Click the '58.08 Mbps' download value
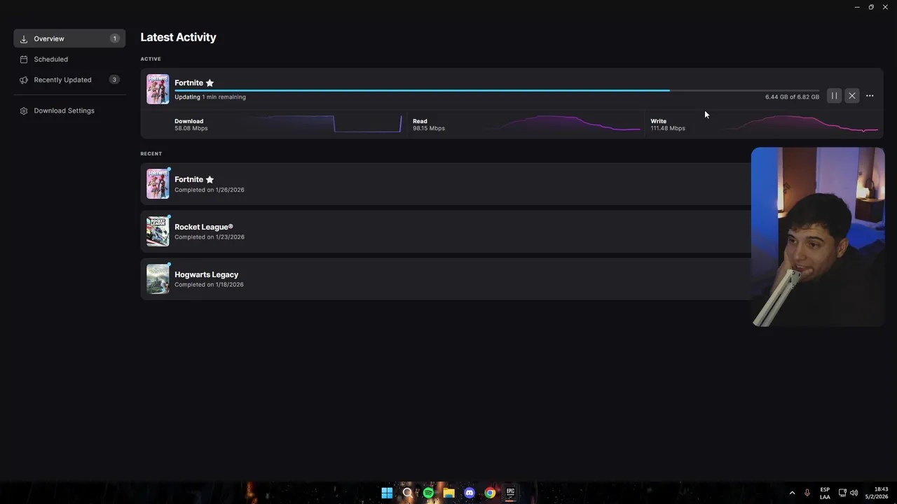This screenshot has height=504, width=897. click(191, 128)
